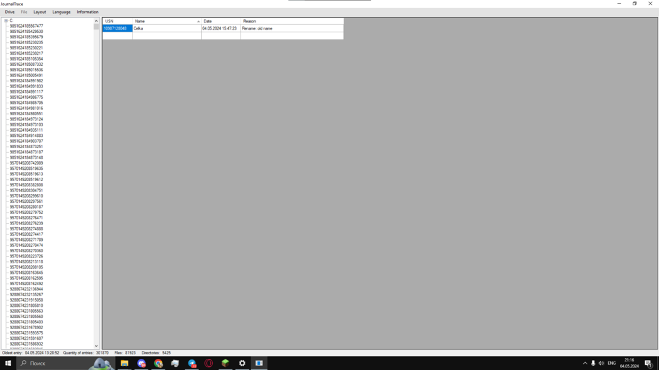Open the Drive menu
The width and height of the screenshot is (659, 370).
[x=10, y=12]
